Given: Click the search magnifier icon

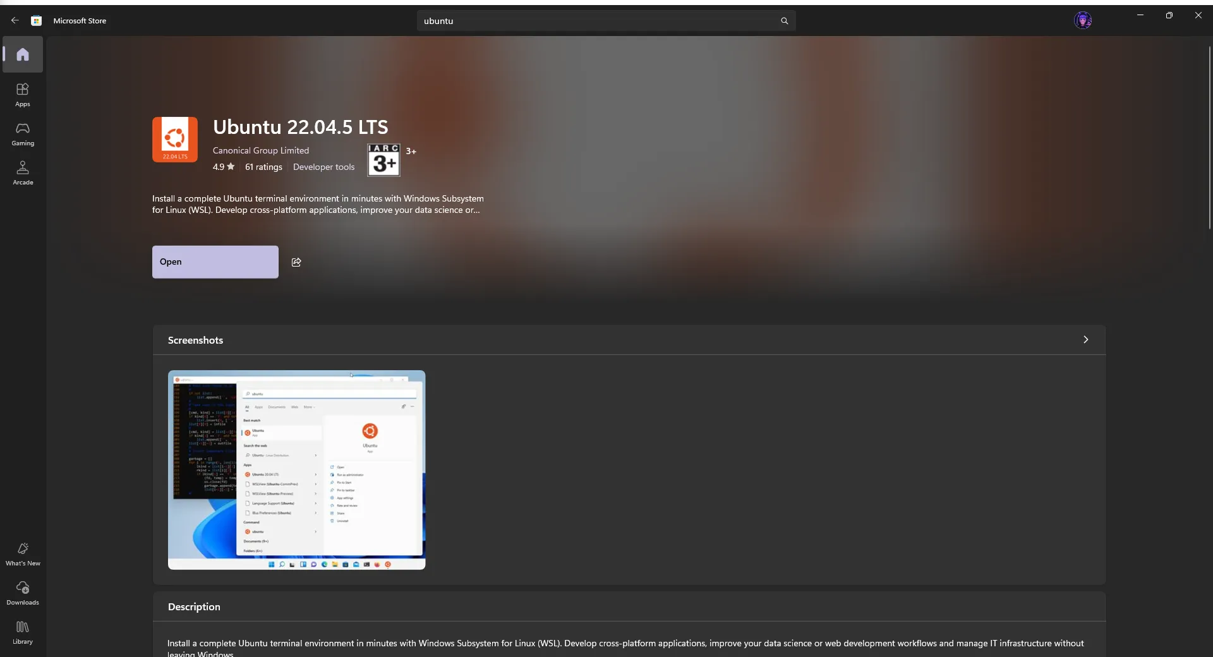Looking at the screenshot, I should (x=784, y=21).
